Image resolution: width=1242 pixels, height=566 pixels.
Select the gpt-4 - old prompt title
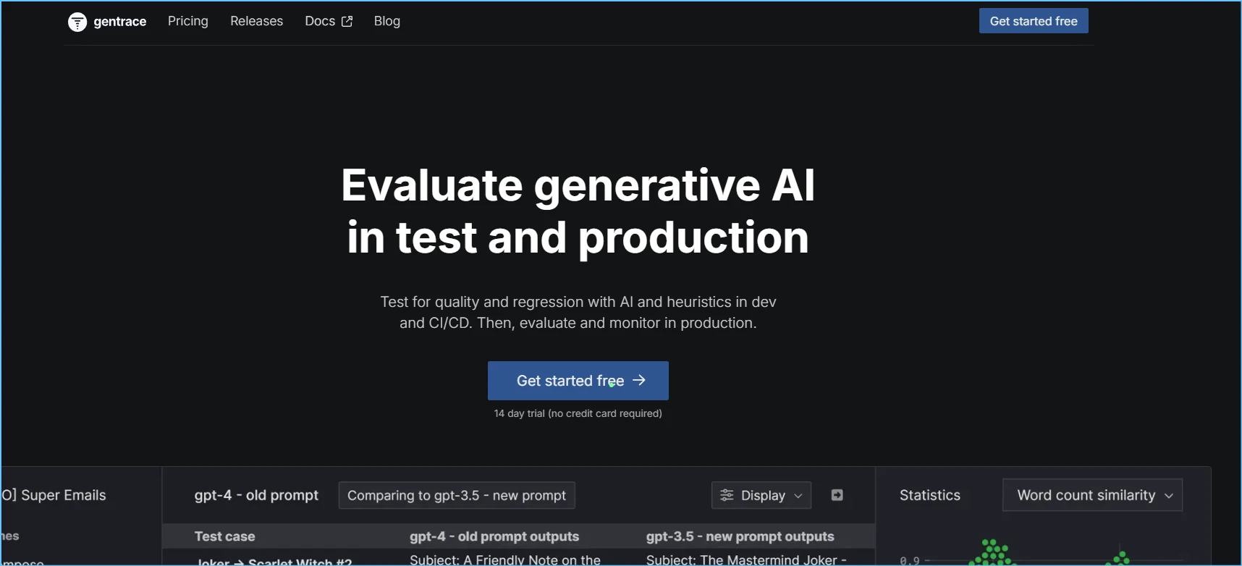(x=256, y=495)
